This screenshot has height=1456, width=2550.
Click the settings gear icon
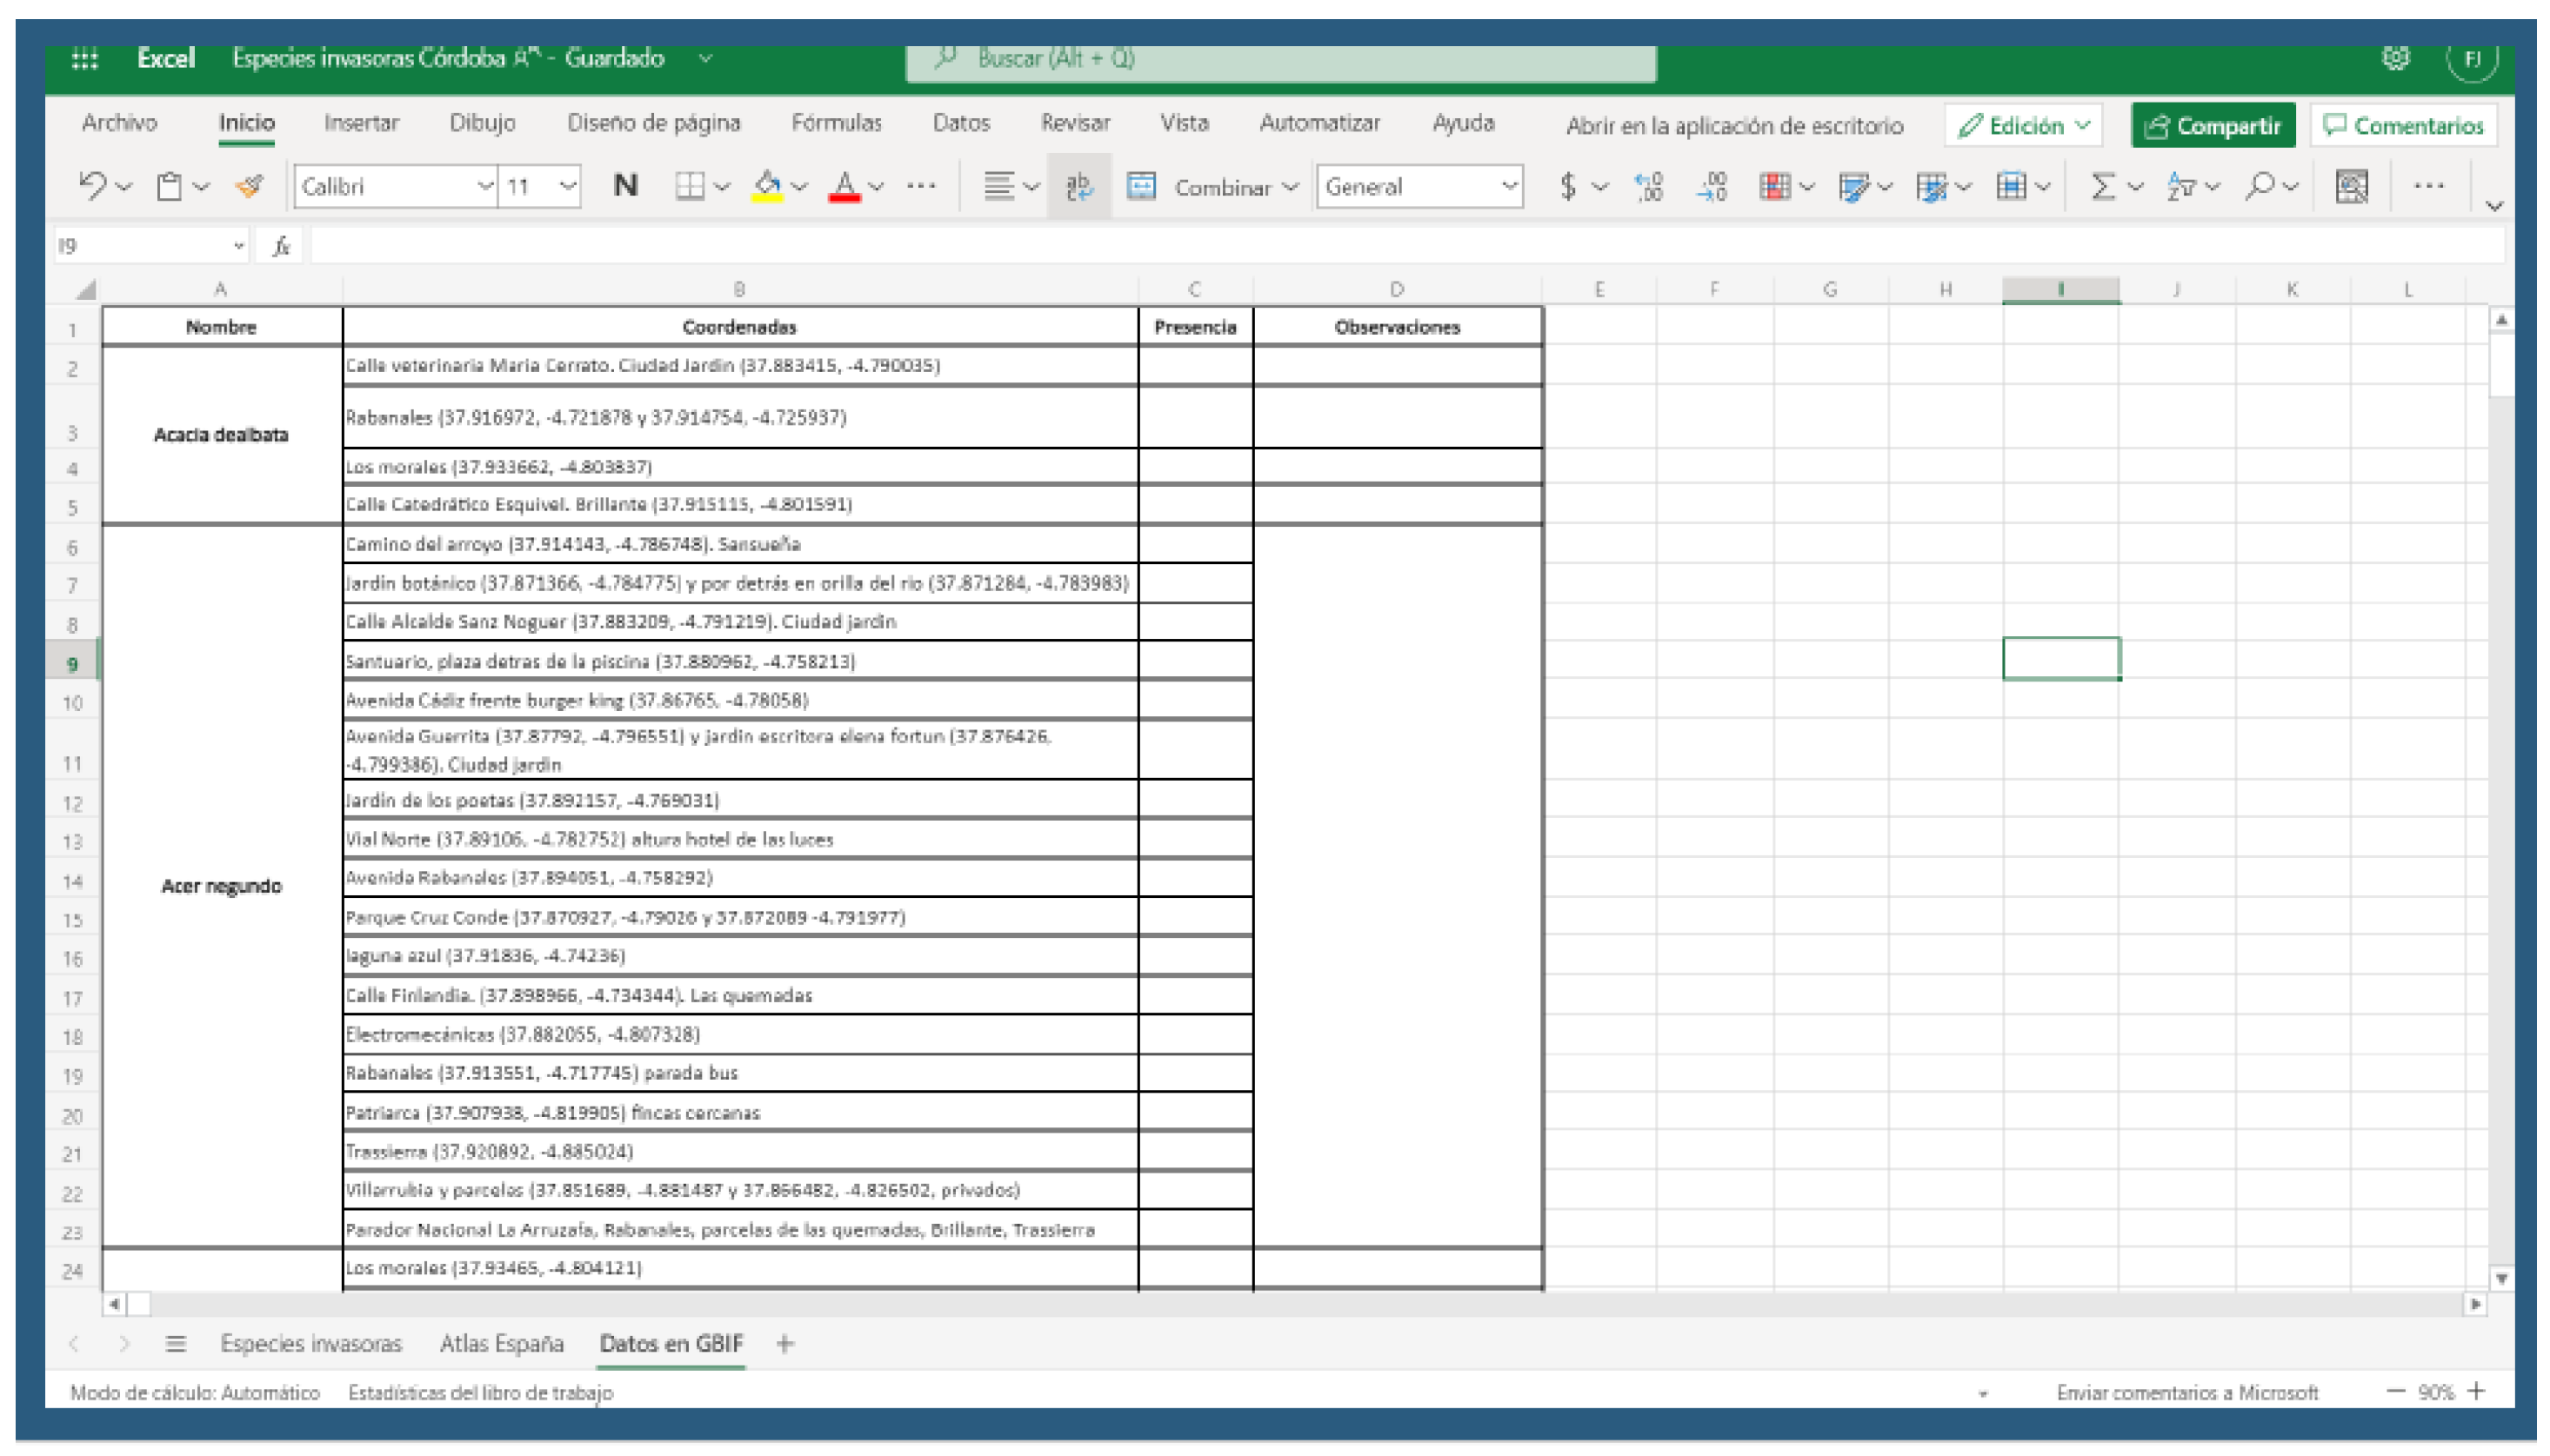(2396, 59)
